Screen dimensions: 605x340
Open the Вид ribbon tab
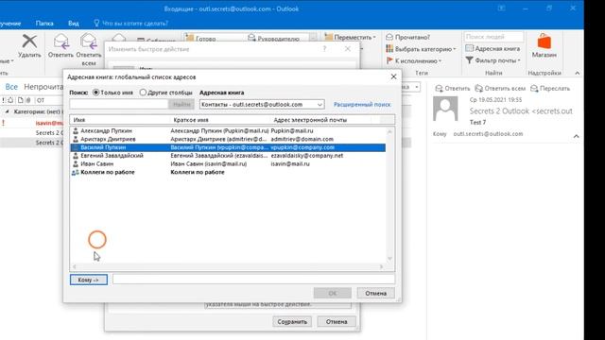coord(74,23)
